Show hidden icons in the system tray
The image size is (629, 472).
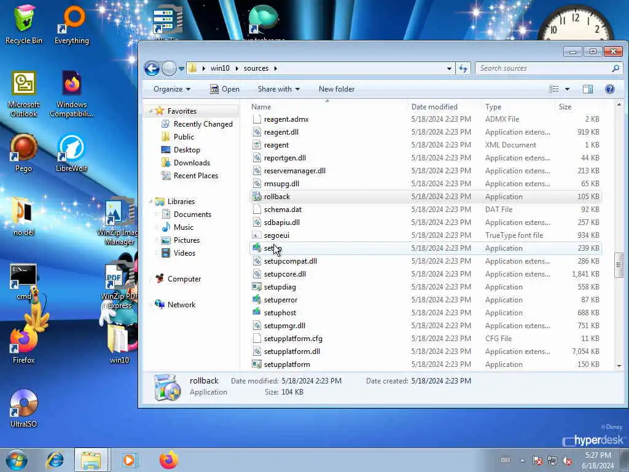(522, 460)
